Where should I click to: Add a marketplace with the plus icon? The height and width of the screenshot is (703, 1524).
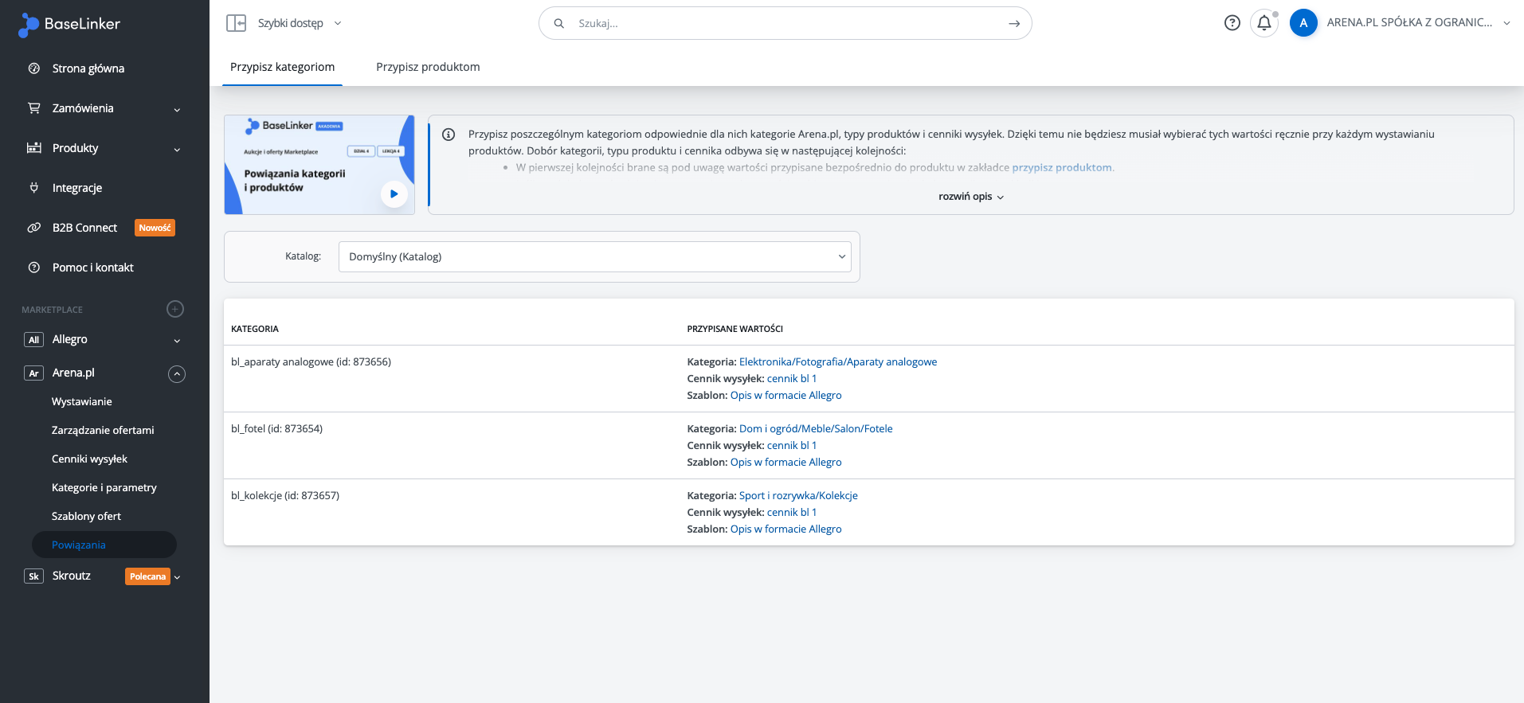coord(175,309)
